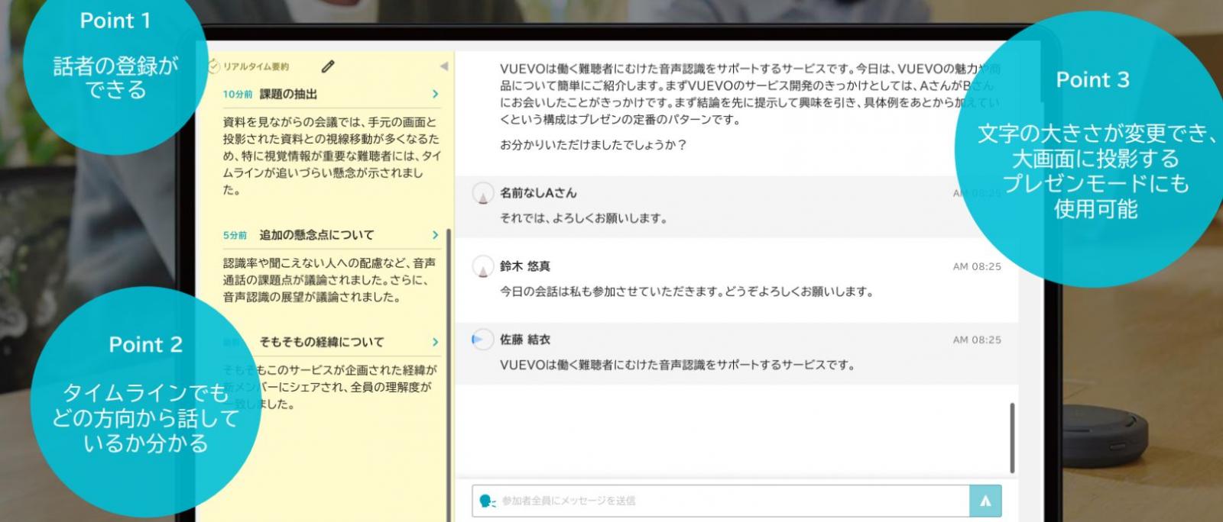This screenshot has height=522, width=1223.
Task: Click the 佐藤 結衣 speaker direction icon
Action: tap(482, 340)
